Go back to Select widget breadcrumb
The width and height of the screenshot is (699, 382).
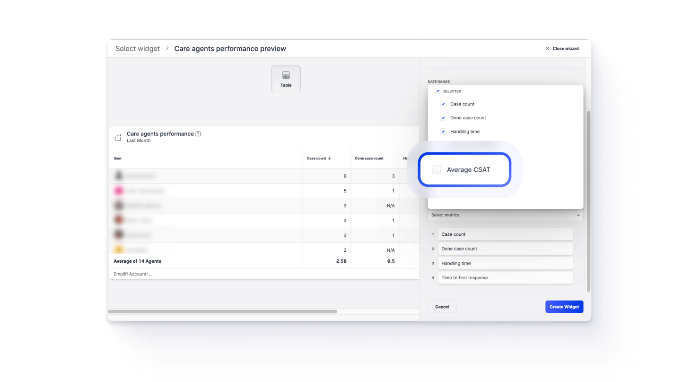click(138, 49)
